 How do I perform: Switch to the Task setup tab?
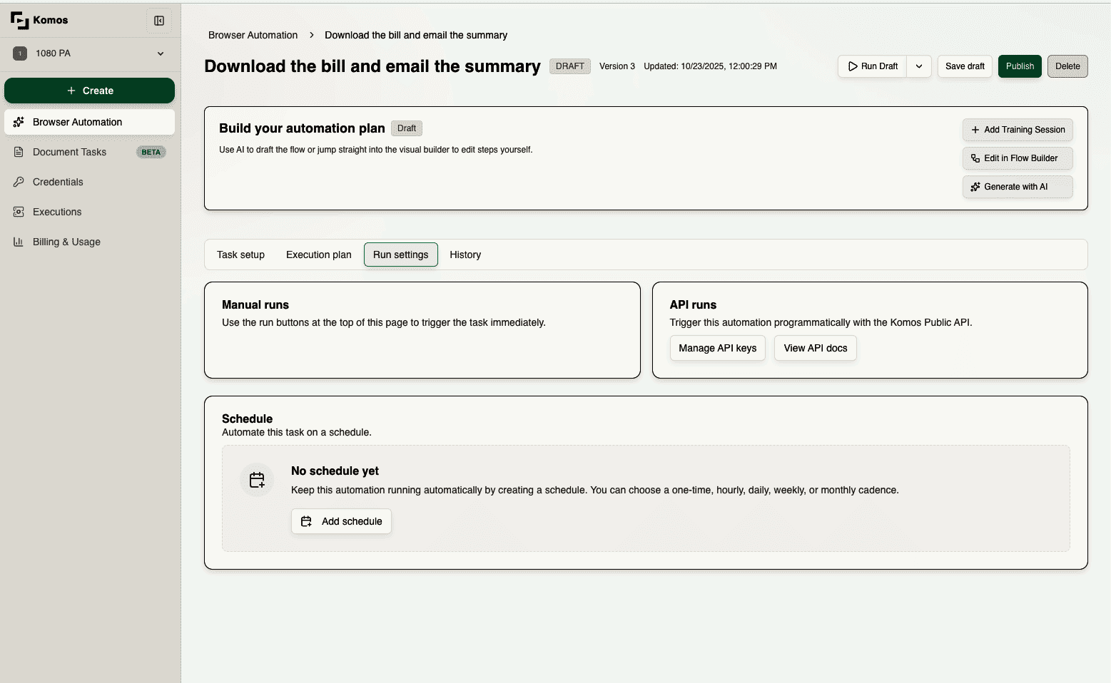pos(240,255)
